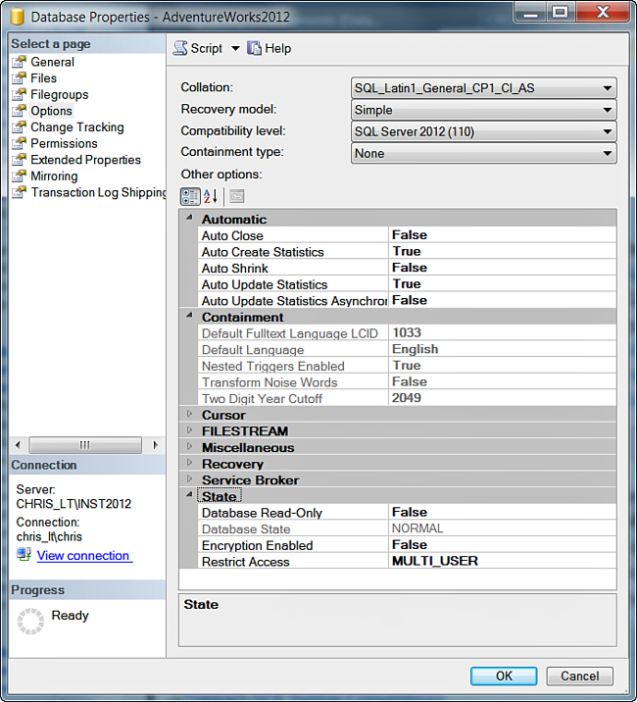Click the Script toolbar icon
This screenshot has height=702, width=637.
point(180,48)
